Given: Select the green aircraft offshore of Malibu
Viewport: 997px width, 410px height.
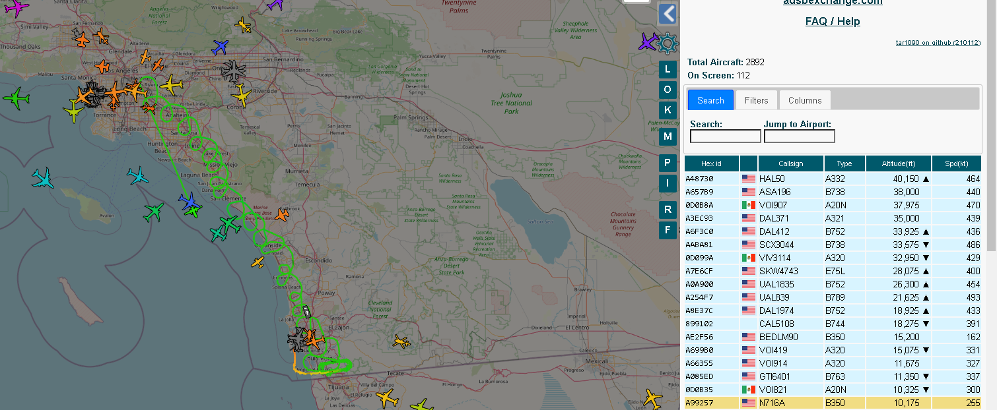Looking at the screenshot, I should [x=16, y=100].
